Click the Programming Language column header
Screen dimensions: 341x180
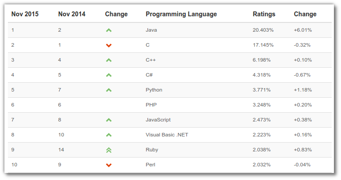pos(181,14)
